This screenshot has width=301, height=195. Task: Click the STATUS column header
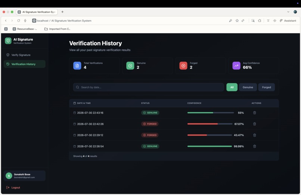pos(145,103)
